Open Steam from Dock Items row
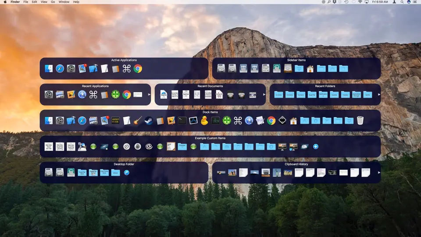The height and width of the screenshot is (237, 421). tap(149, 120)
